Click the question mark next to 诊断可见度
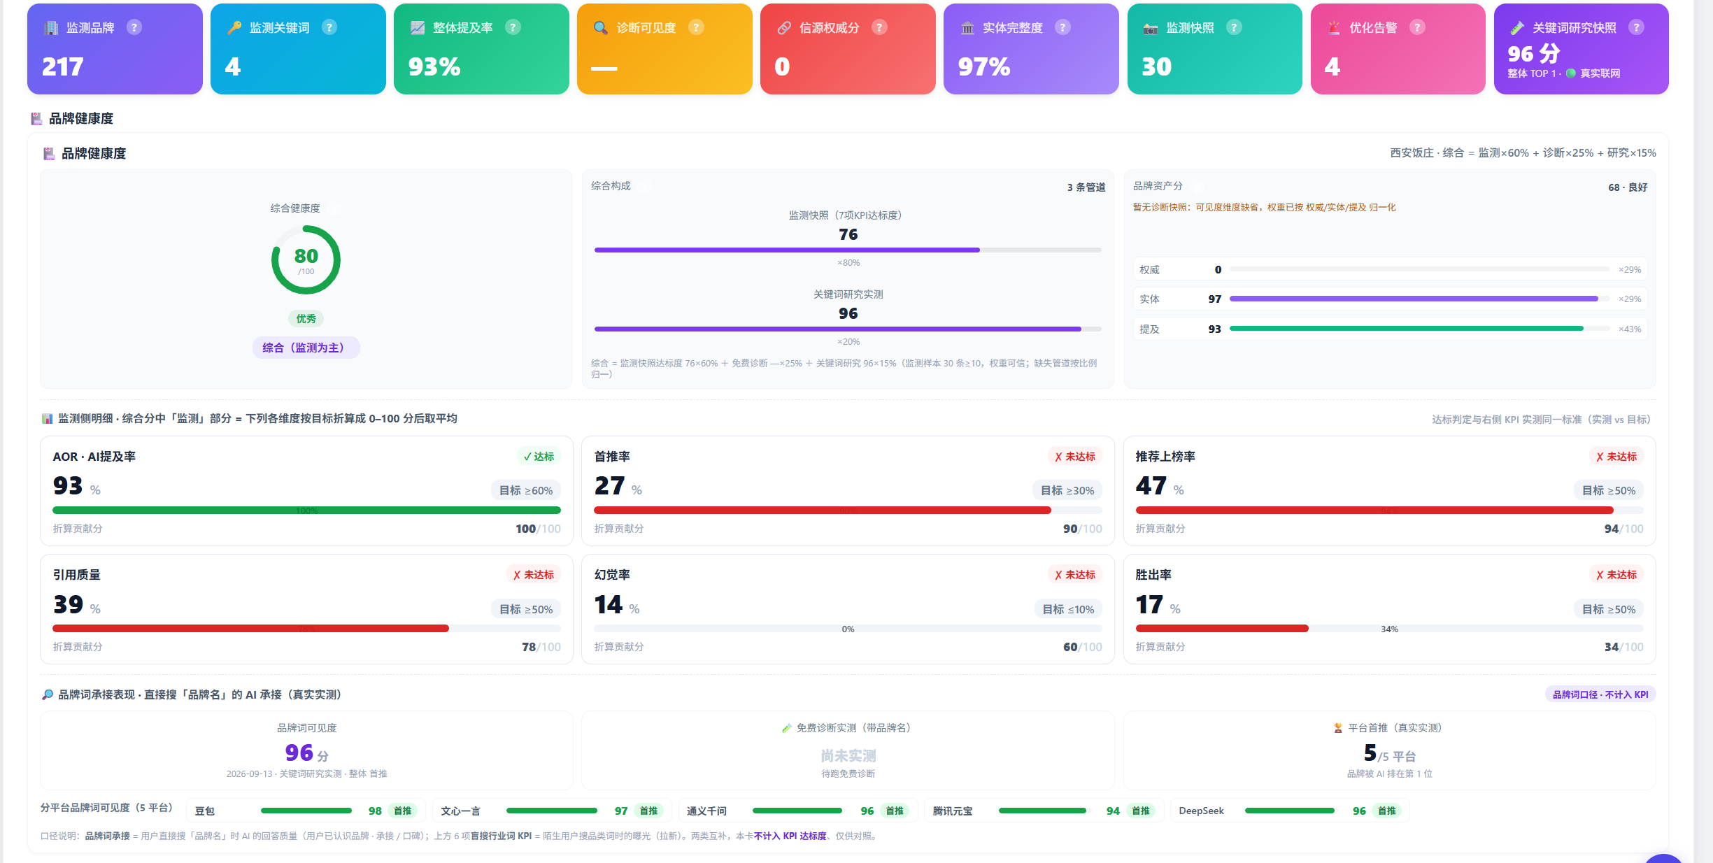The width and height of the screenshot is (1713, 863). click(x=697, y=27)
